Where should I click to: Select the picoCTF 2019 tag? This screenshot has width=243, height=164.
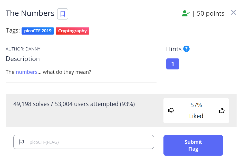coord(38,31)
